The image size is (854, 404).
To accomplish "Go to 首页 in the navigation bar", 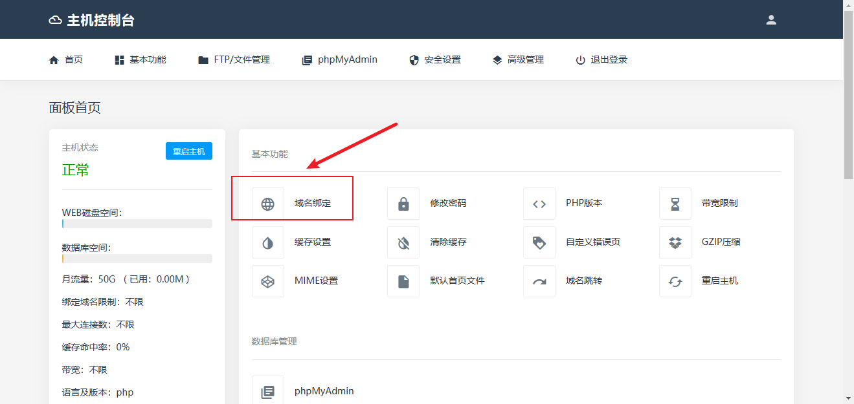I will tap(66, 60).
